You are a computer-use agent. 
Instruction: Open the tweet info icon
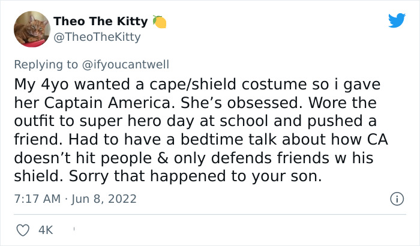(396, 198)
